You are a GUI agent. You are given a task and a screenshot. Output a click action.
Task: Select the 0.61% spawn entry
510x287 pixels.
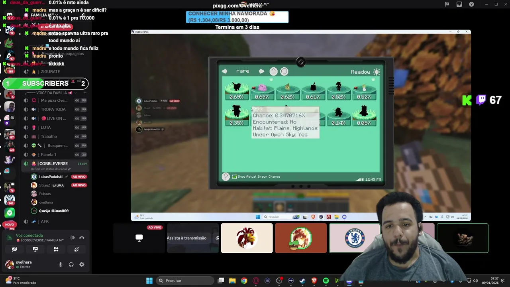tap(313, 91)
